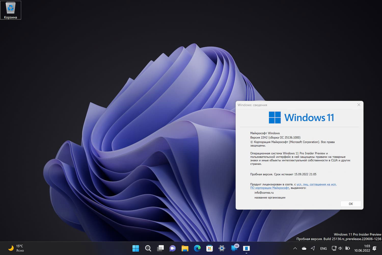Viewport: 382px width, 255px height.
Task: Open Settings gear on the taskbar
Action: coord(222,248)
